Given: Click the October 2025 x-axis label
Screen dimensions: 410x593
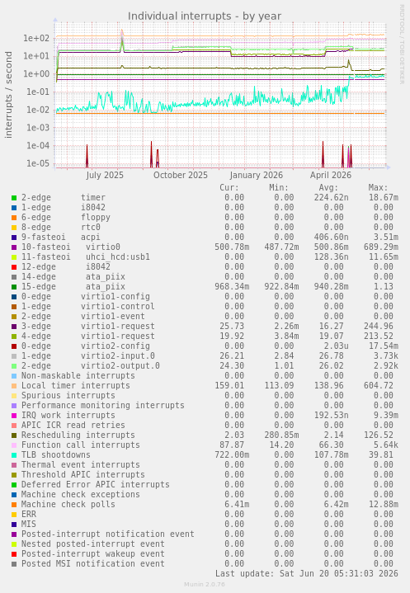Looking at the screenshot, I should pyautogui.click(x=181, y=175).
